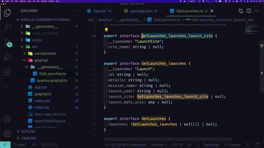
Task: Click LF end of line setting
Action: tap(189, 145)
